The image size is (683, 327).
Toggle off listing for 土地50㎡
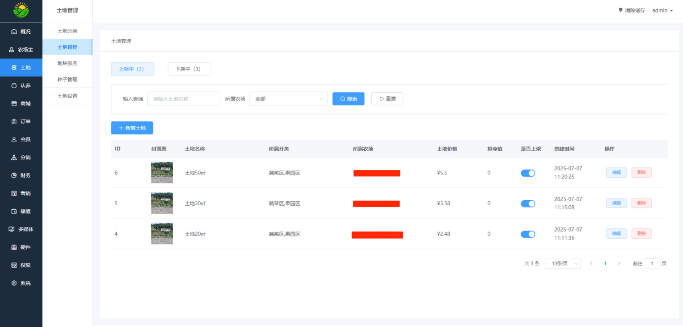coord(528,173)
